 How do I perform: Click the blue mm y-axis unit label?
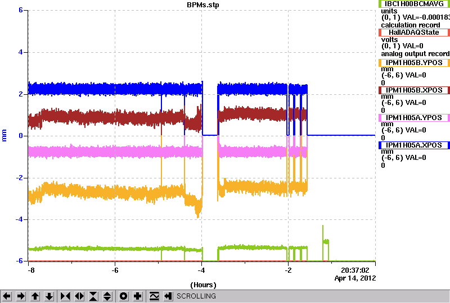click(x=4, y=135)
